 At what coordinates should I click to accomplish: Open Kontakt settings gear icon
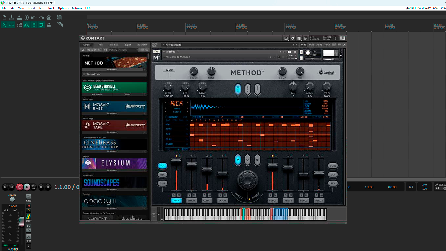[x=293, y=38]
